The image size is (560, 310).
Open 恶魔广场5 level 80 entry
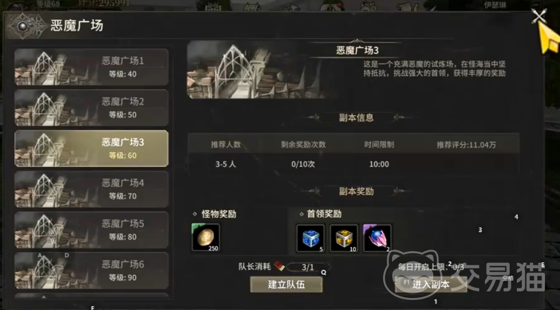tap(91, 230)
